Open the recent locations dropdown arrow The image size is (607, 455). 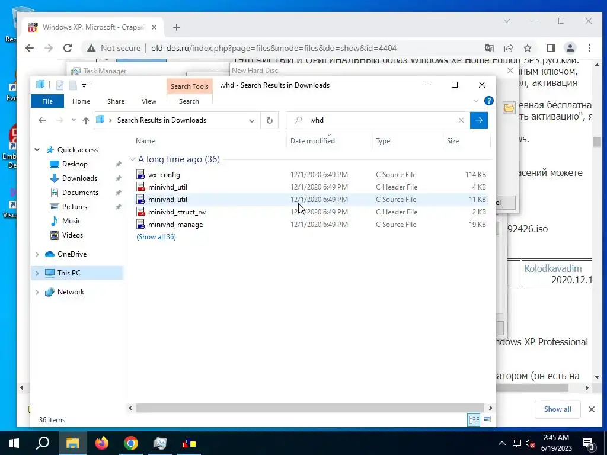(x=74, y=120)
